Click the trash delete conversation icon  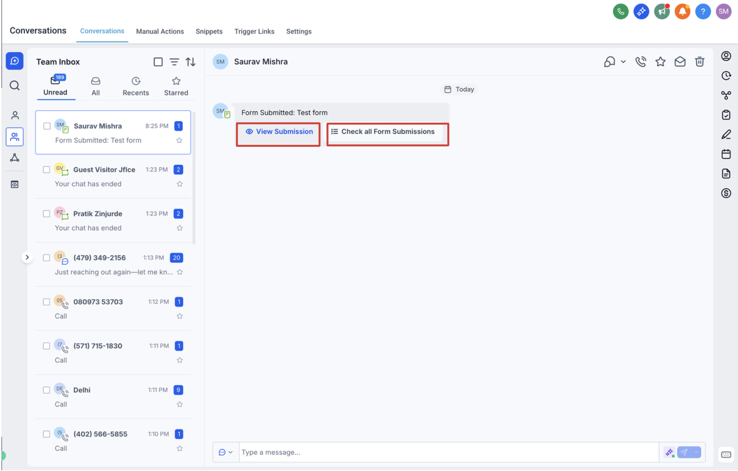click(x=699, y=62)
